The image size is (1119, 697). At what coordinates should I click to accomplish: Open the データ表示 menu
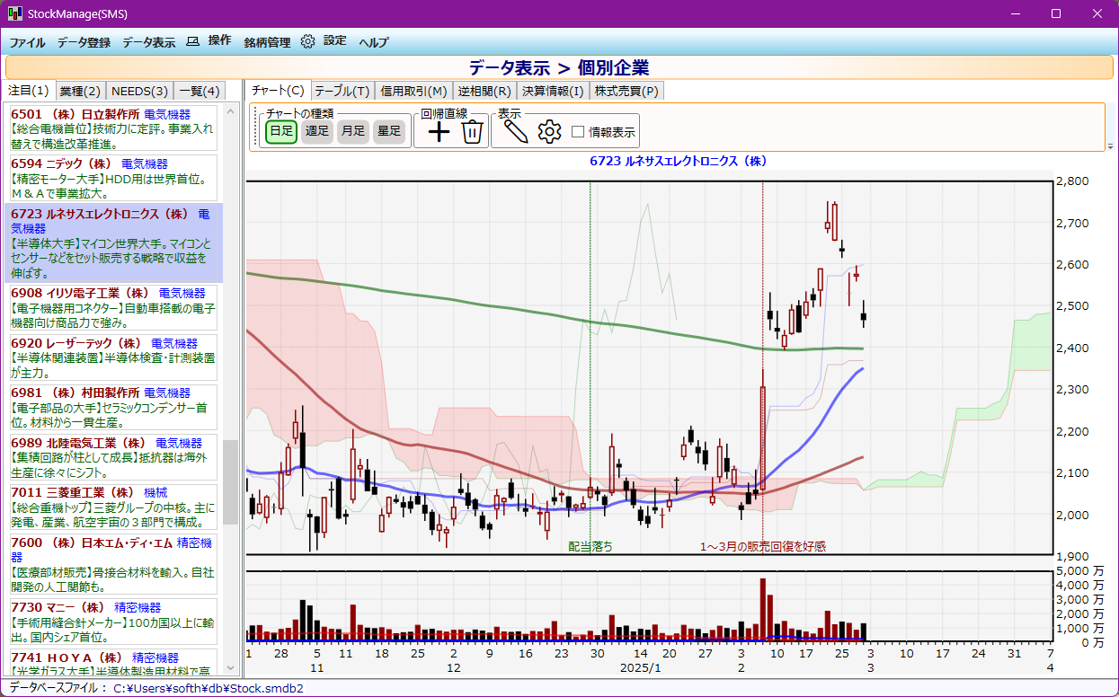tap(148, 42)
